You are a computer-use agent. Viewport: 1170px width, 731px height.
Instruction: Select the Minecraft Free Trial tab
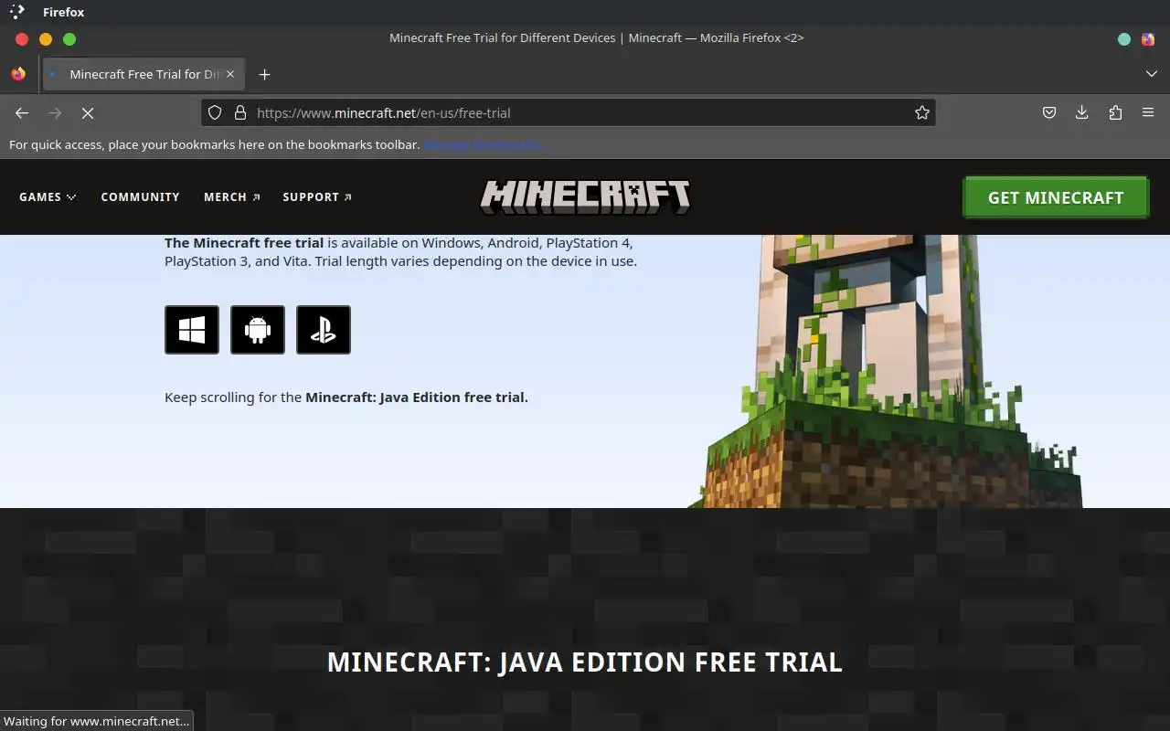click(x=144, y=74)
